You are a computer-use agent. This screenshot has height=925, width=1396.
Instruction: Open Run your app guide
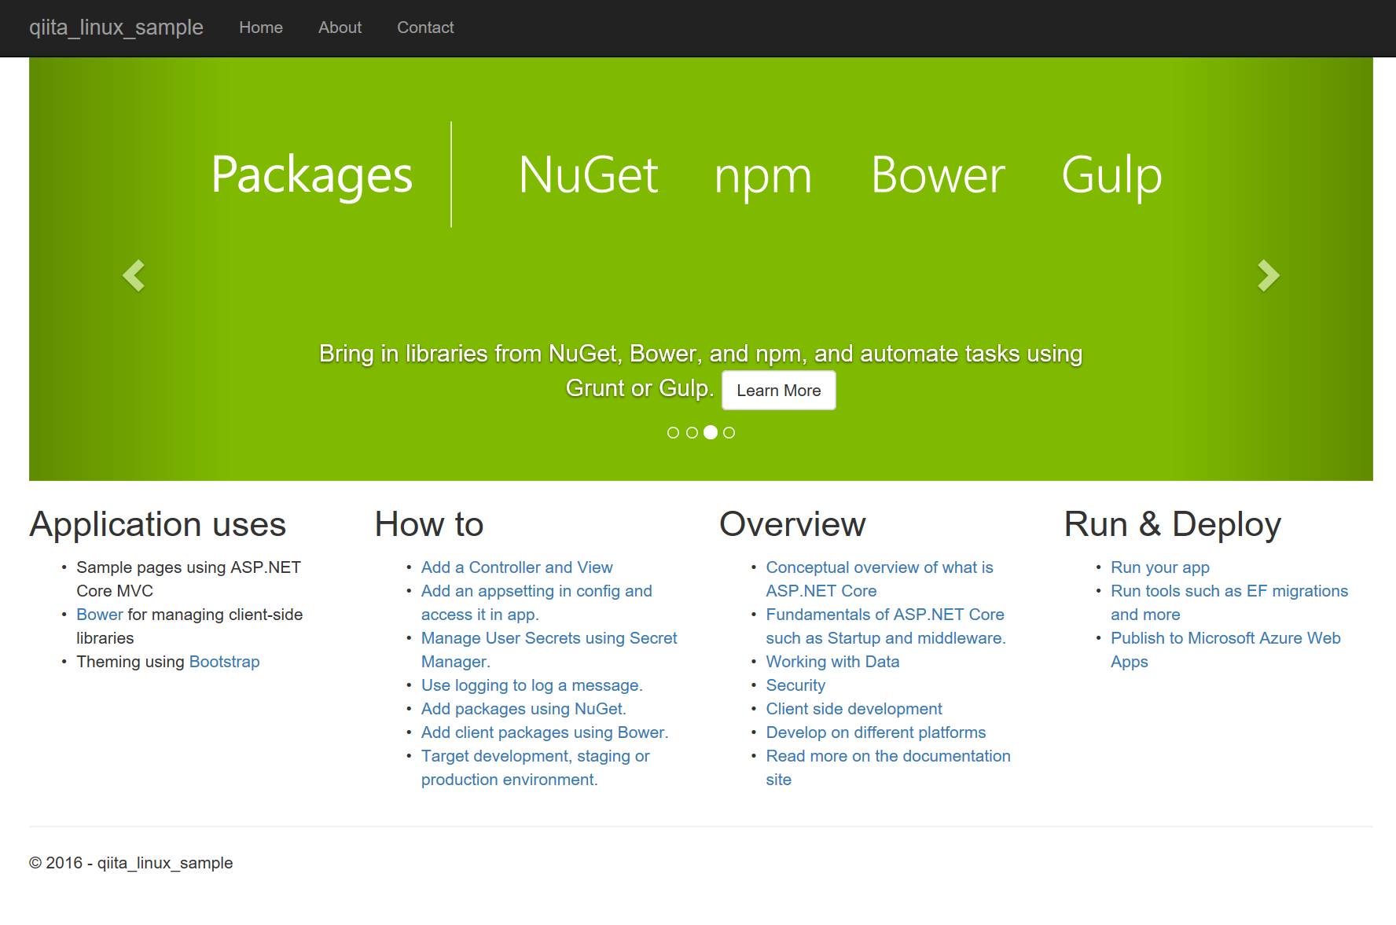tap(1160, 567)
